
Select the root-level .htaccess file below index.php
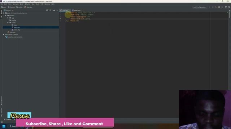coord(11,32)
